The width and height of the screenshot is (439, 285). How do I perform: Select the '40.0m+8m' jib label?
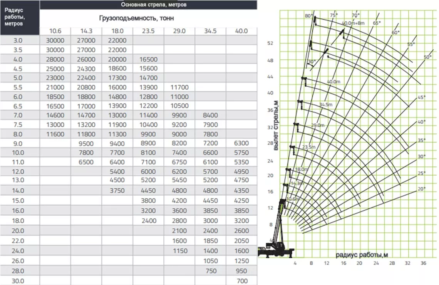click(x=353, y=23)
